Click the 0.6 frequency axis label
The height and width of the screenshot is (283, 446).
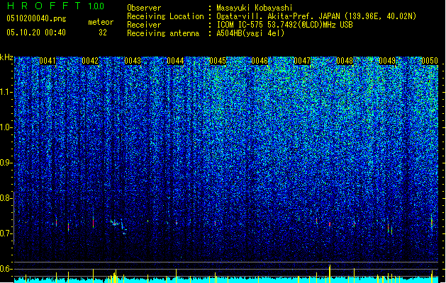[x=6, y=269]
